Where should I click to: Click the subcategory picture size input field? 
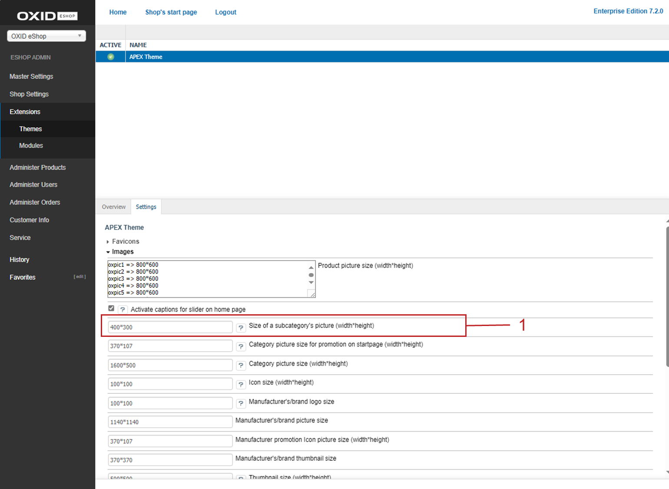(170, 327)
